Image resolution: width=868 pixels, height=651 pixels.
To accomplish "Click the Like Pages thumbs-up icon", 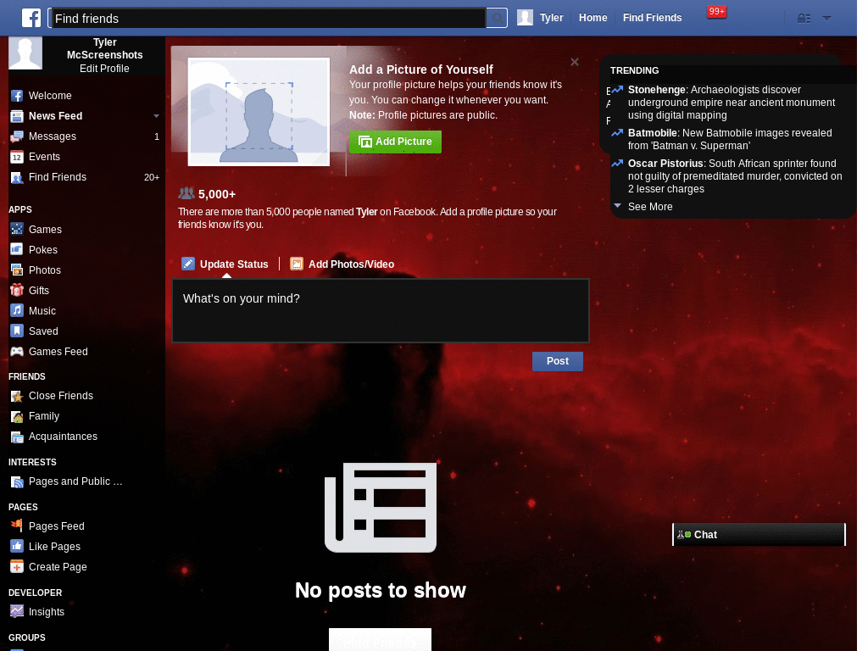I will 17,546.
